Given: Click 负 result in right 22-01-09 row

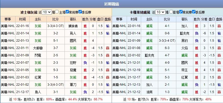Looking at the screenshot, I should (197, 41).
